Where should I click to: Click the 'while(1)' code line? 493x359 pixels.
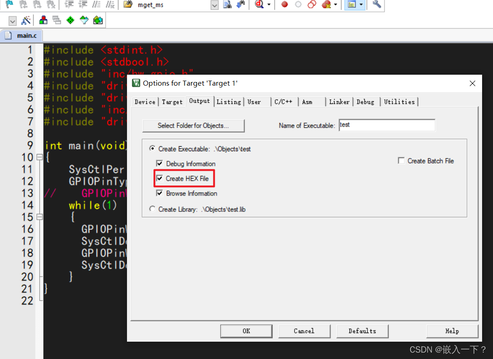93,205
